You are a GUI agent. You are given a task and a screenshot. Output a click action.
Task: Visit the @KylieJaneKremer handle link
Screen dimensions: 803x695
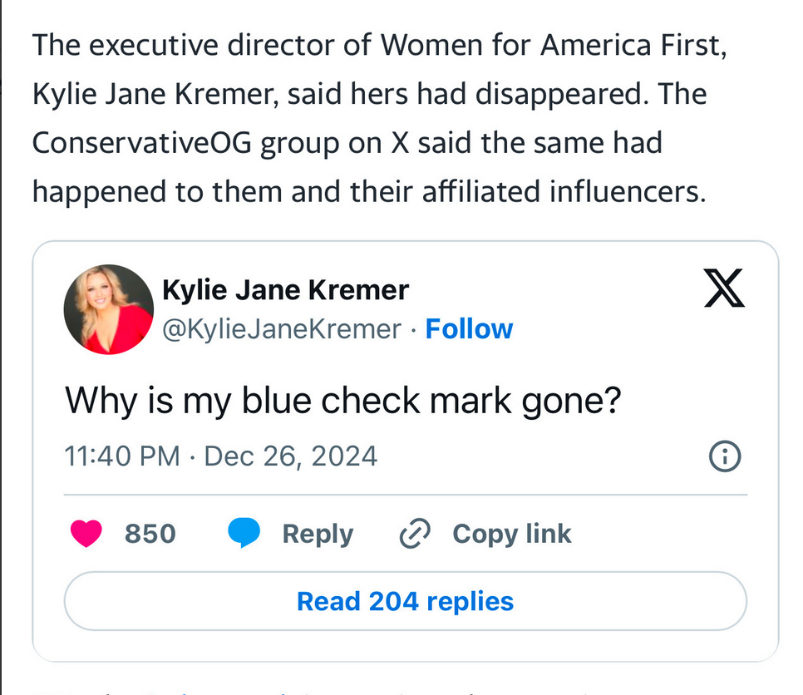point(282,329)
